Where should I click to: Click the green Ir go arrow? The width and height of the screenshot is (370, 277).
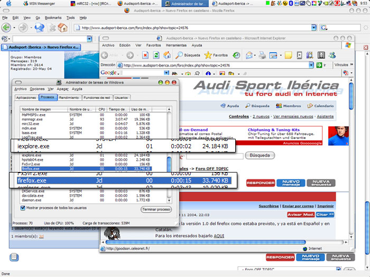(319, 65)
